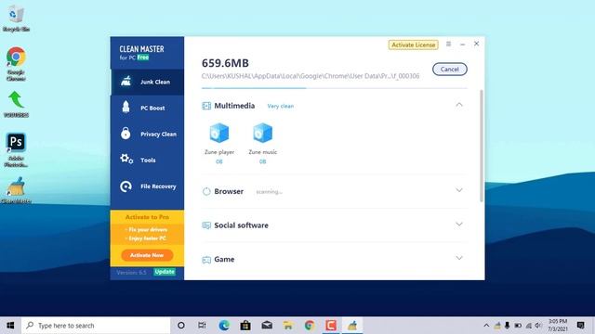Click Activate Now in the Pro banner
This screenshot has height=334, width=595.
pos(147,255)
